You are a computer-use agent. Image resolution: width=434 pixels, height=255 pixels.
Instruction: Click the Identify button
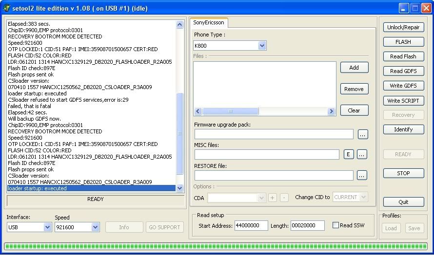(403, 129)
